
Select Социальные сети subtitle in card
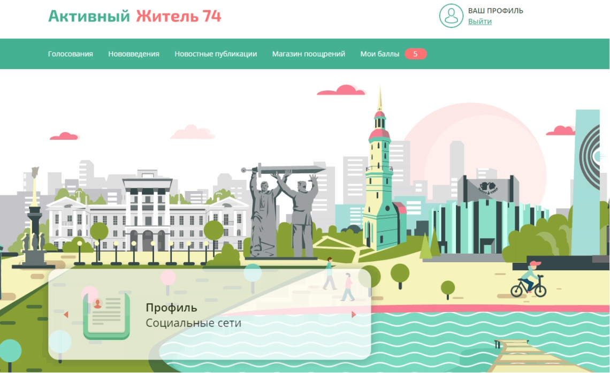click(x=193, y=323)
